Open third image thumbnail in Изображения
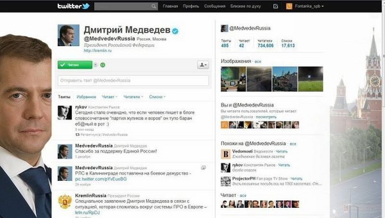This screenshot has width=385, height=218. click(285, 79)
